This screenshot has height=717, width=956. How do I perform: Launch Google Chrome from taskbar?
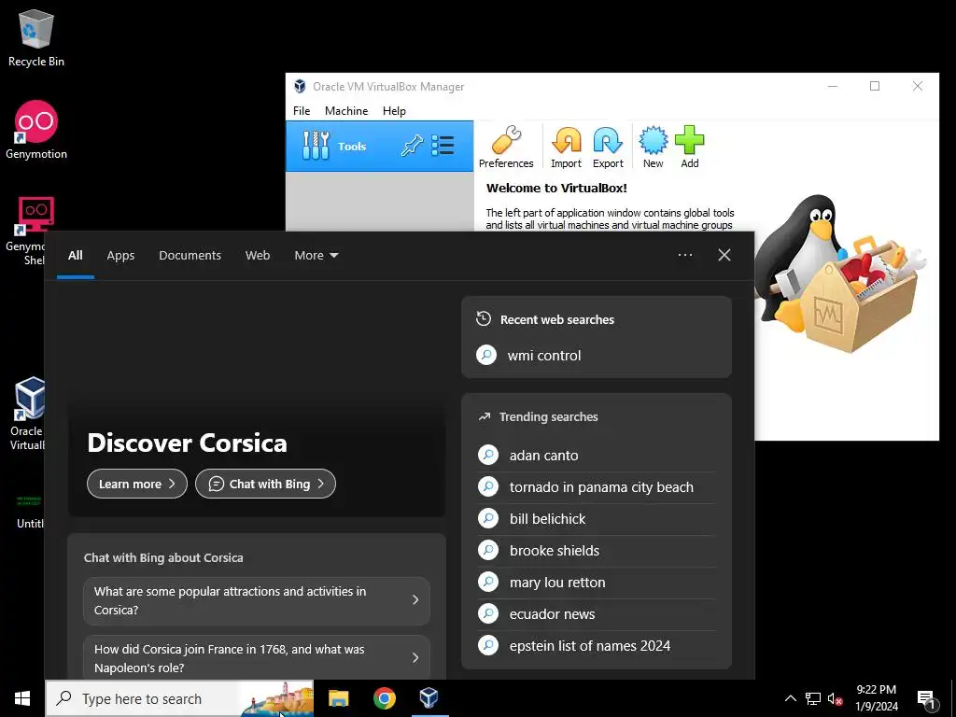[384, 698]
